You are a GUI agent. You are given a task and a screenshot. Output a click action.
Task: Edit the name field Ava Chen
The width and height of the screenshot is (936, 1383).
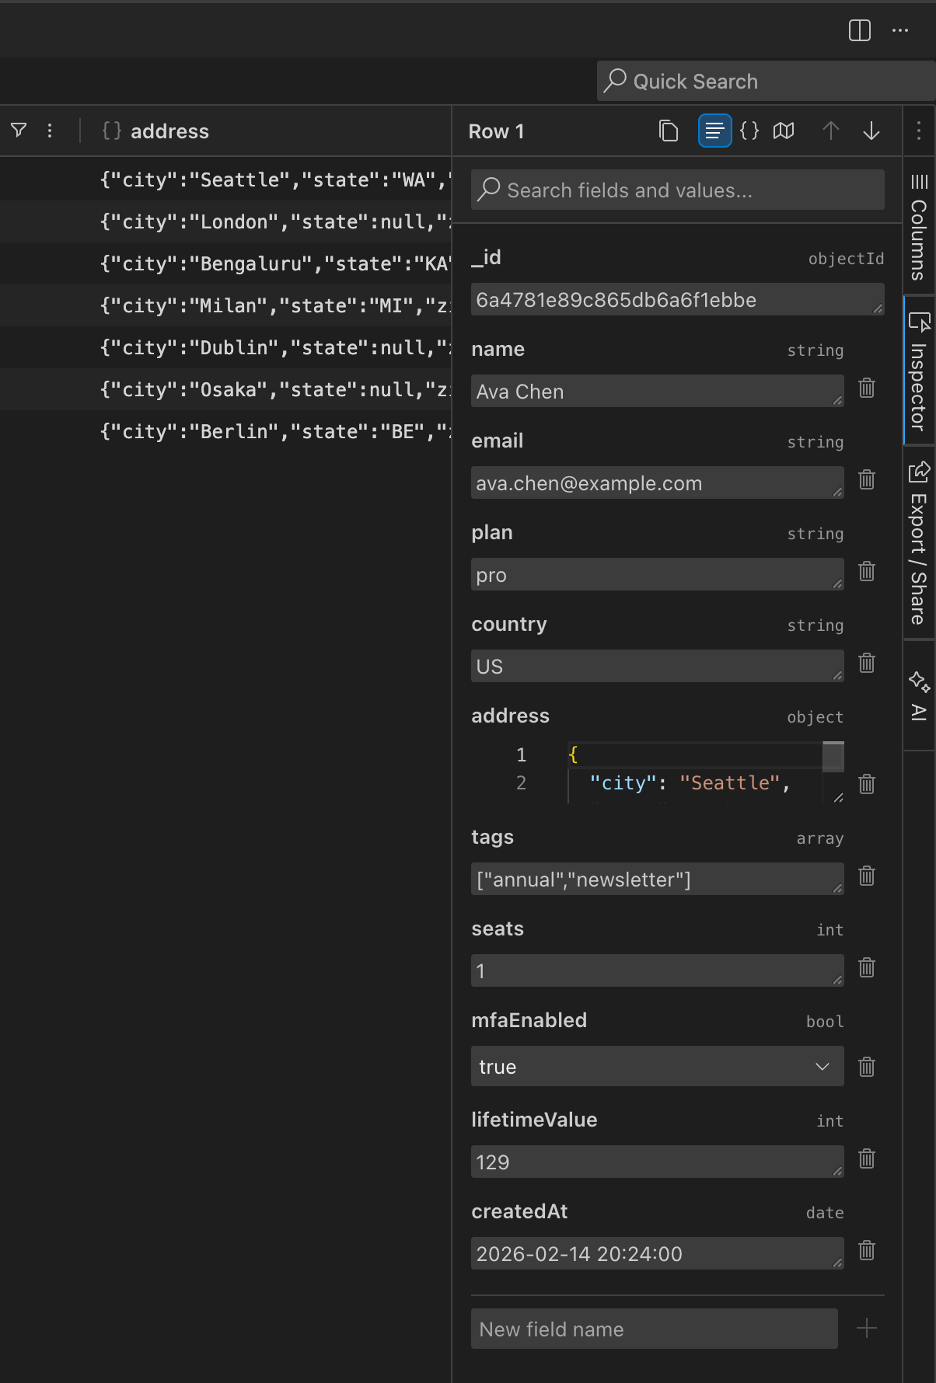coord(657,392)
